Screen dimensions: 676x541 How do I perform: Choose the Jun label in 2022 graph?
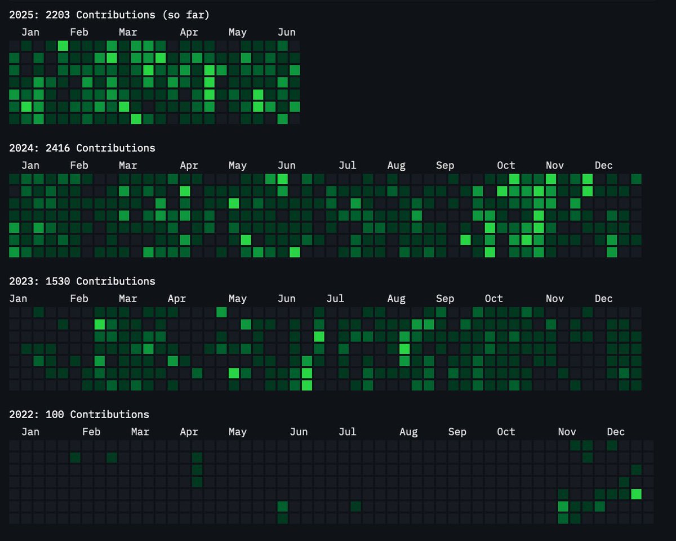click(x=299, y=432)
